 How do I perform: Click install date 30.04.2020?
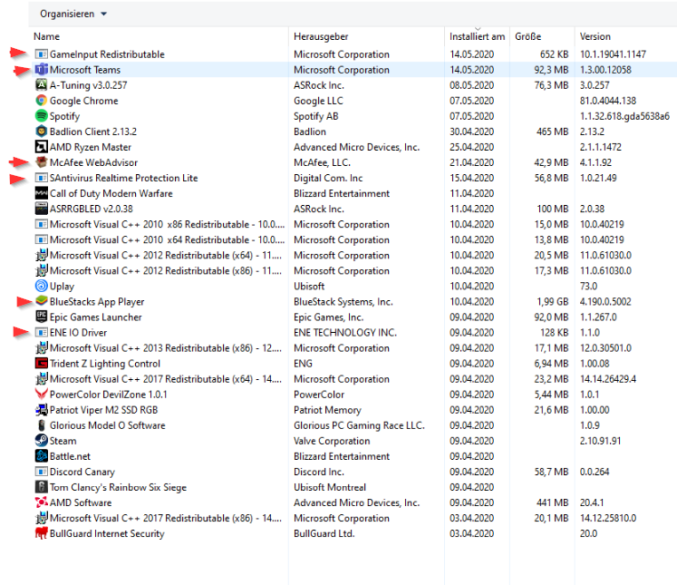coord(471,132)
